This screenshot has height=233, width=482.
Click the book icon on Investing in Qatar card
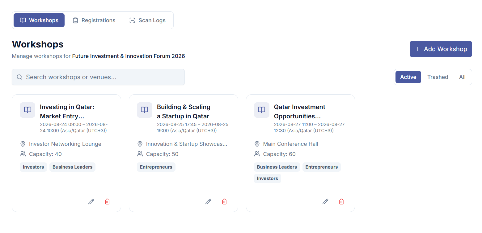click(x=27, y=110)
